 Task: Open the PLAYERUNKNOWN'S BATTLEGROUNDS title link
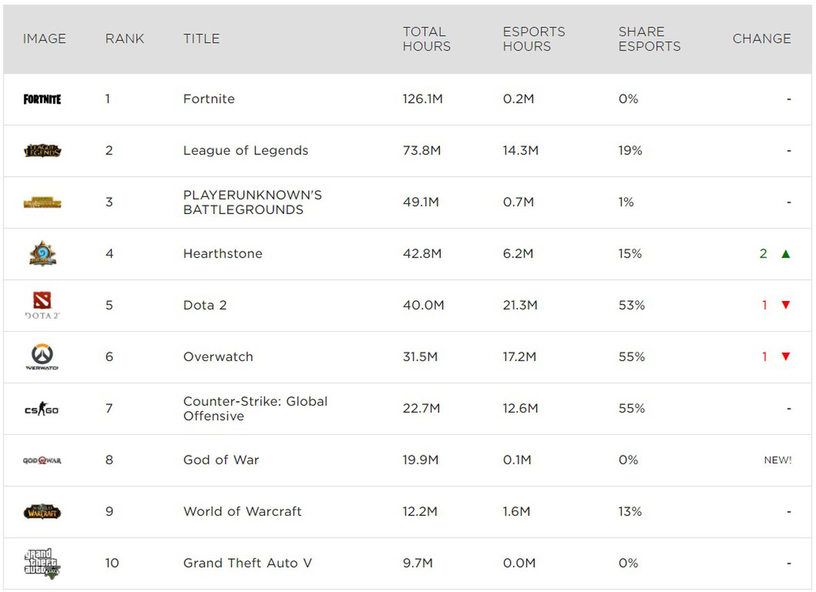pyautogui.click(x=252, y=203)
